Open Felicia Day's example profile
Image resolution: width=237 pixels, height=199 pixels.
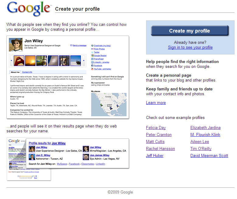point(156,127)
